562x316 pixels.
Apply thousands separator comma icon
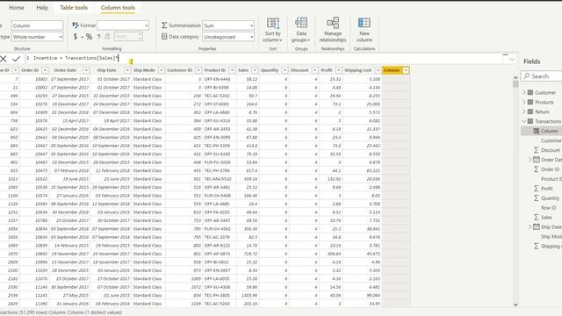click(x=99, y=37)
